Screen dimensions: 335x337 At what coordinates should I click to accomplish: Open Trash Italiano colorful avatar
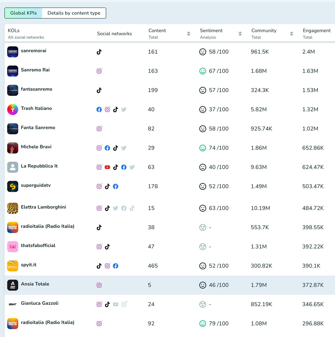pyautogui.click(x=13, y=110)
